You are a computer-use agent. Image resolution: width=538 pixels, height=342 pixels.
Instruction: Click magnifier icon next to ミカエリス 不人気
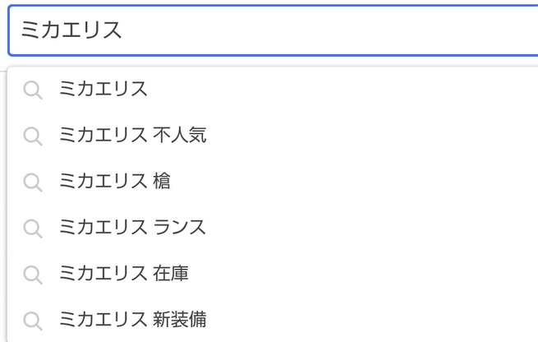point(33,136)
